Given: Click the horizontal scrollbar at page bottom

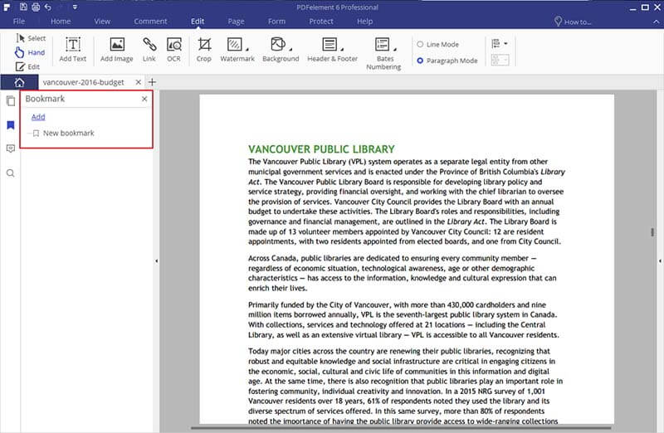Looking at the screenshot, I should click(401, 428).
